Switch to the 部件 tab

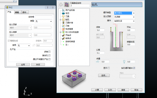point(25,12)
